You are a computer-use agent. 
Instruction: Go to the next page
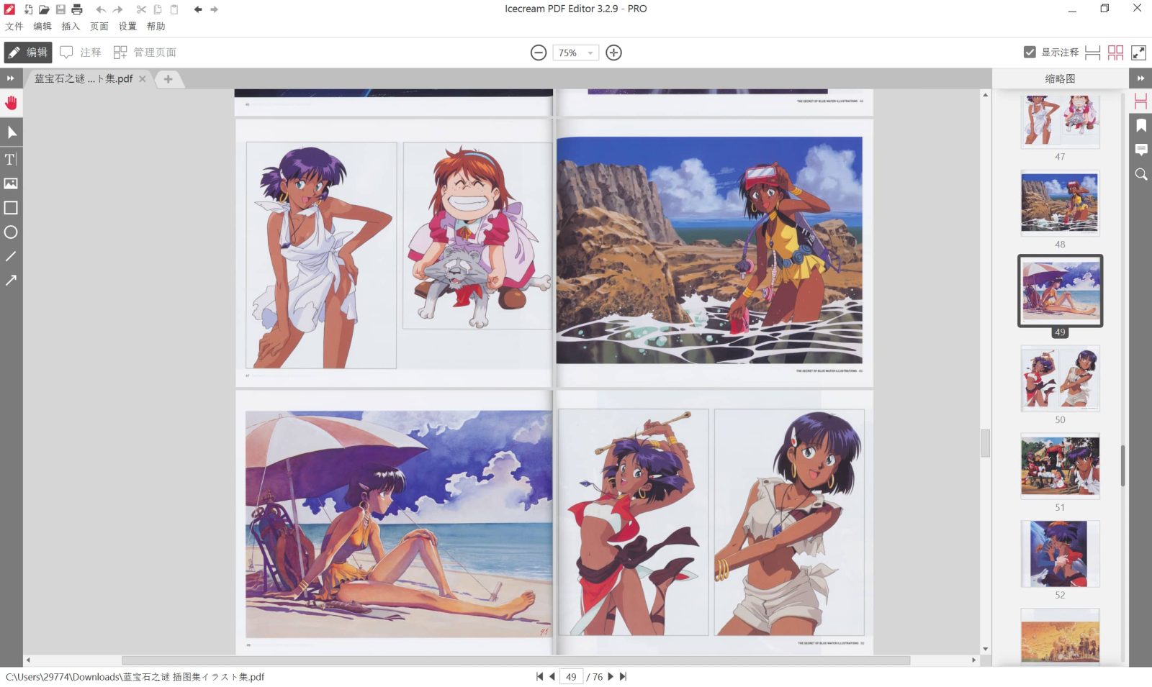(x=611, y=676)
